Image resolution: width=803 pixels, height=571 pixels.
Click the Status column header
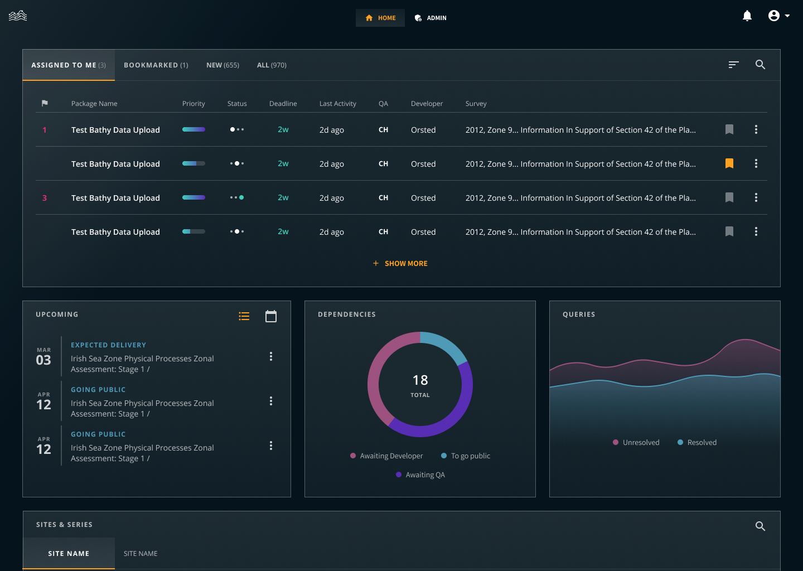coord(237,104)
